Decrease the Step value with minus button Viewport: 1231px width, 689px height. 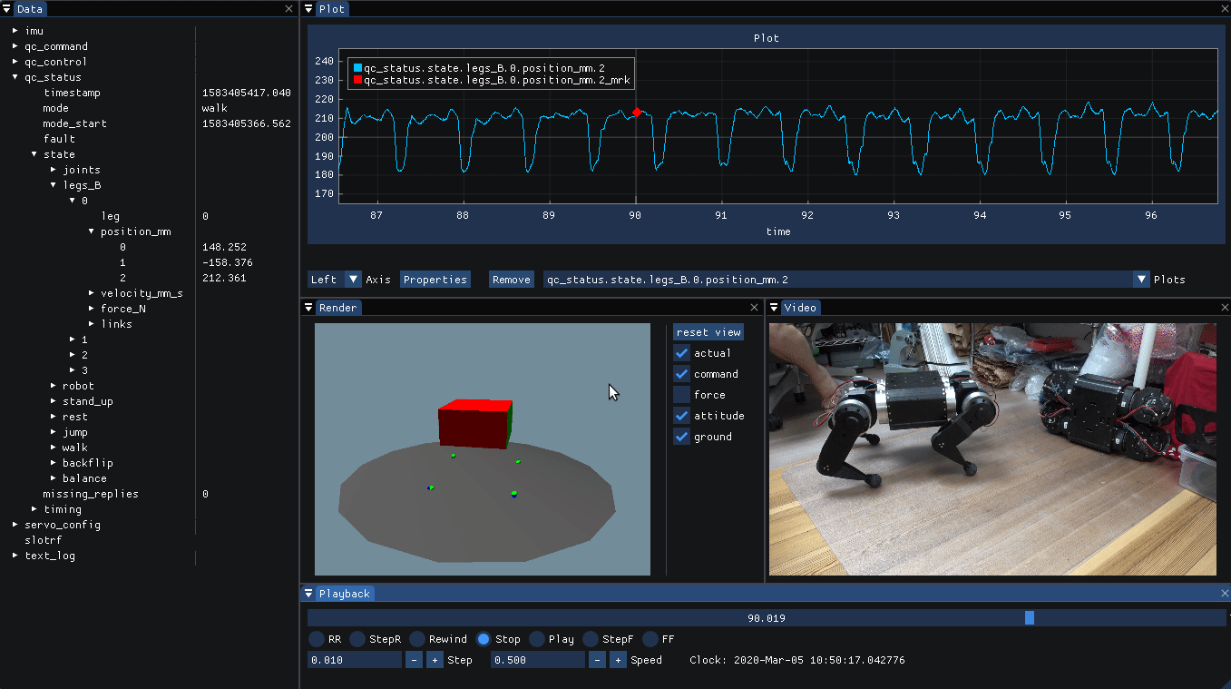pos(415,660)
